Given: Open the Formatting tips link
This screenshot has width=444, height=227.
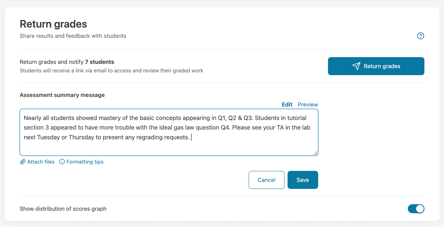Looking at the screenshot, I should pyautogui.click(x=85, y=162).
